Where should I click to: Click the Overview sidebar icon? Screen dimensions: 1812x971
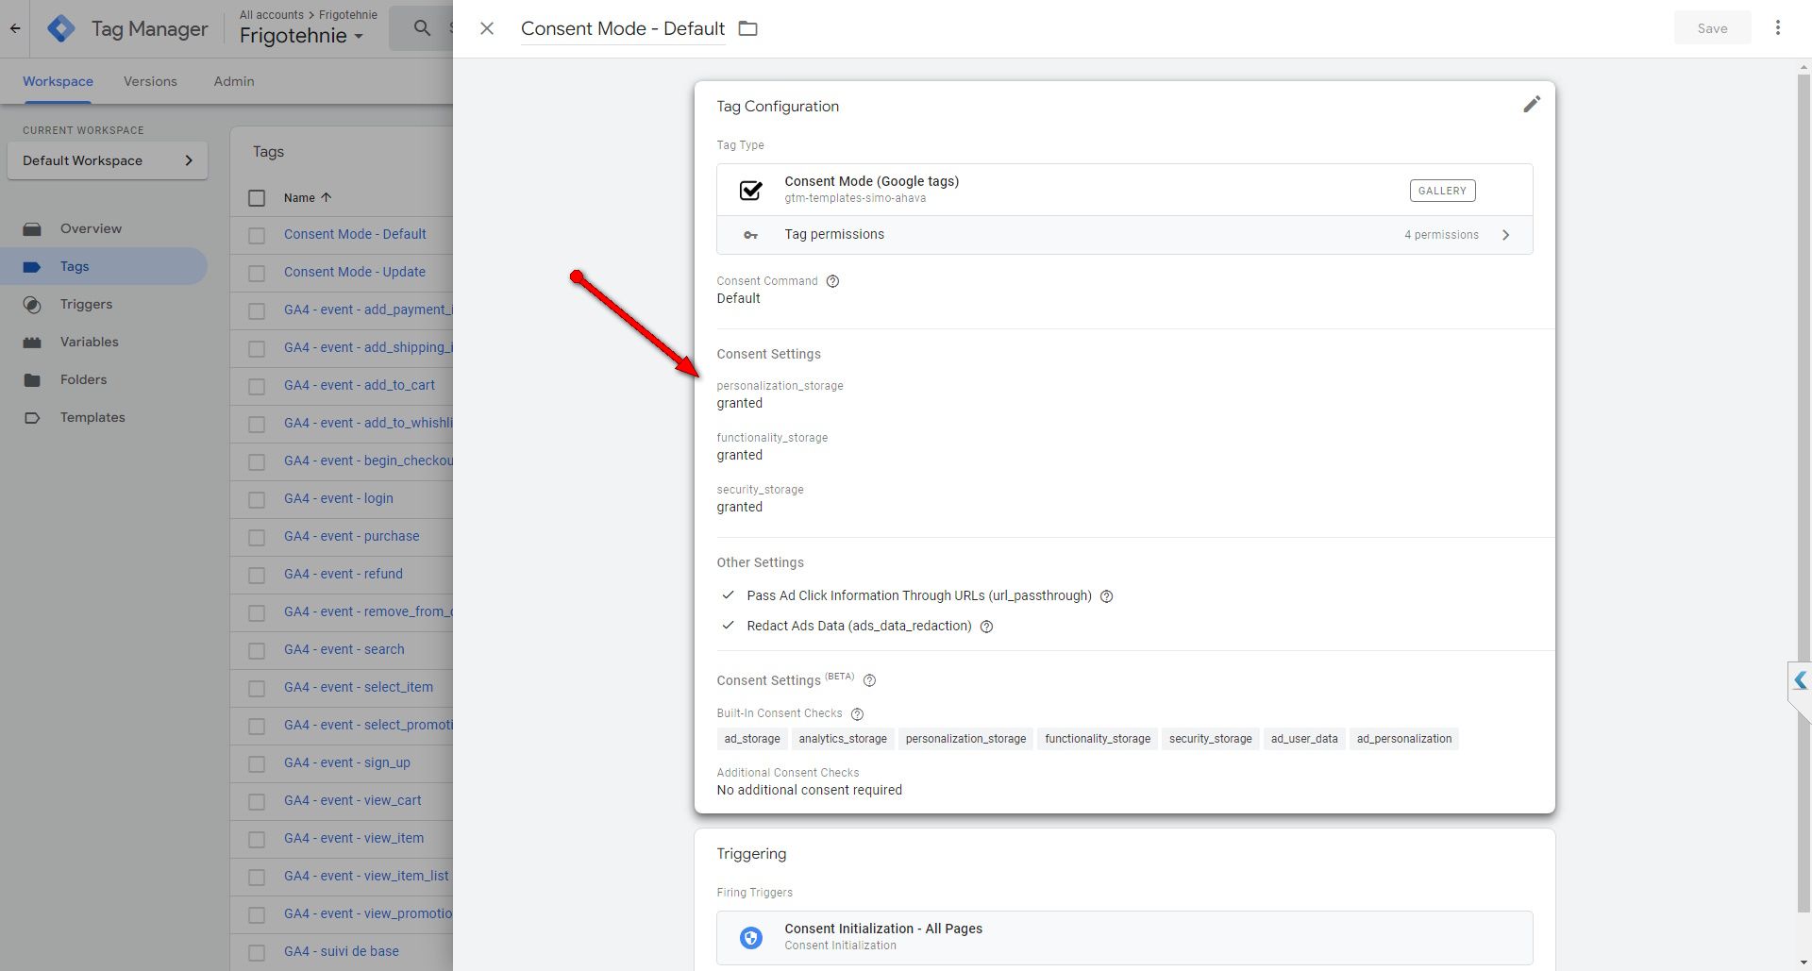pyautogui.click(x=32, y=229)
